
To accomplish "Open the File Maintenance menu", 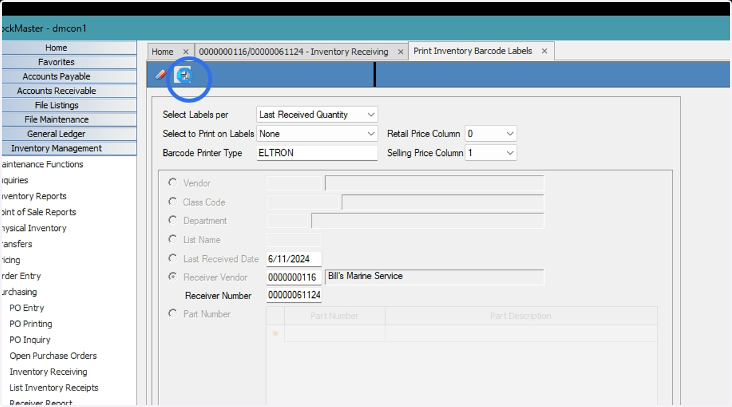I will (68, 119).
